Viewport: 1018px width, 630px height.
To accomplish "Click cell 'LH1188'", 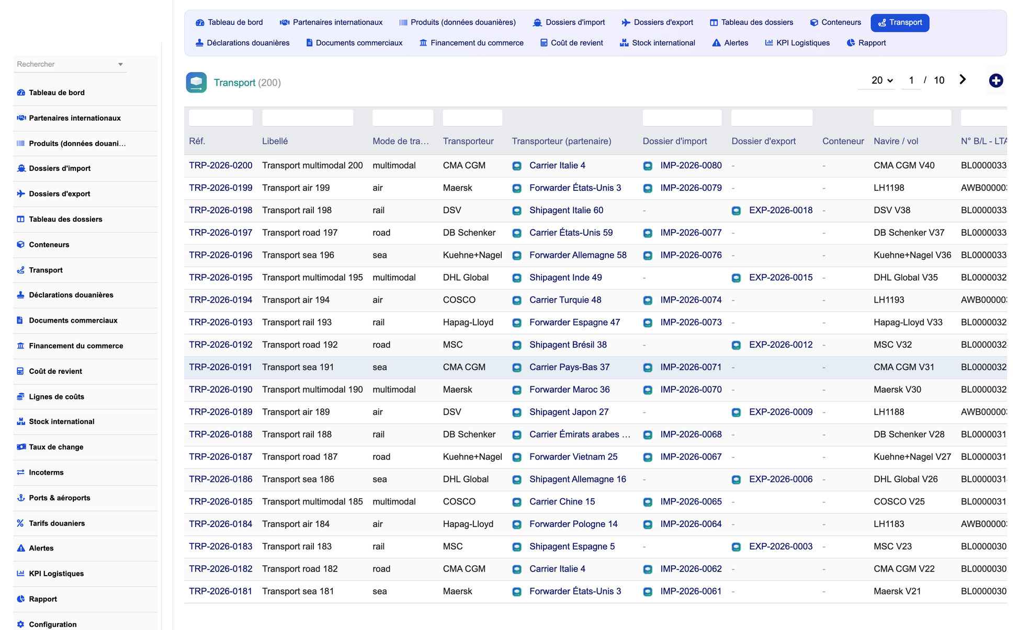I will click(x=889, y=412).
